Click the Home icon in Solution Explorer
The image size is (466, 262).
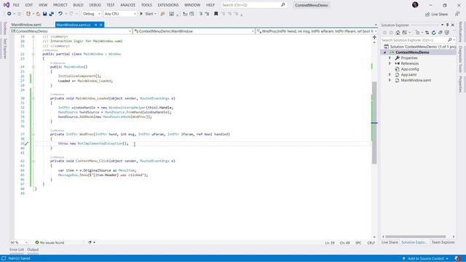(x=398, y=33)
